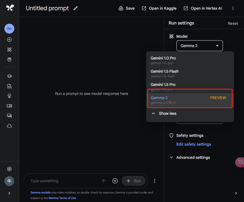Viewport: 244px width, 202px height.
Task: Open the document search icon in sidebar
Action: pos(9,86)
